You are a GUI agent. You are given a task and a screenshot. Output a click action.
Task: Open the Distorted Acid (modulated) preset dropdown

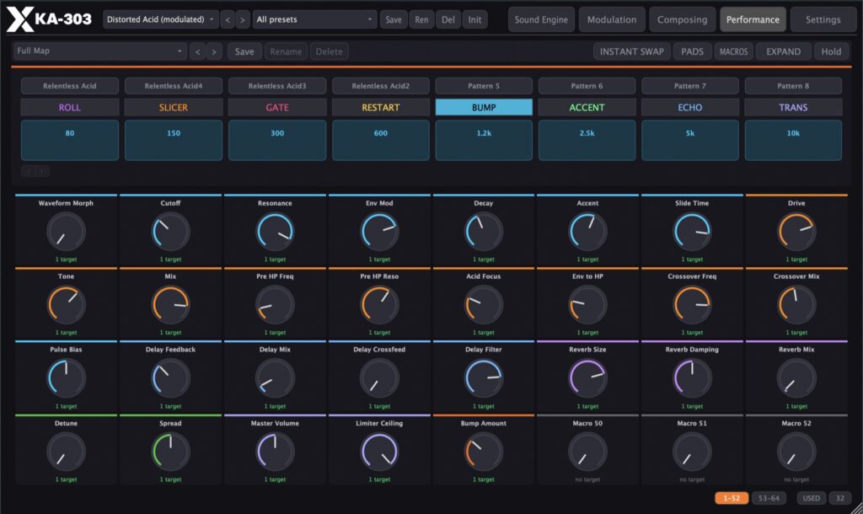pos(160,20)
